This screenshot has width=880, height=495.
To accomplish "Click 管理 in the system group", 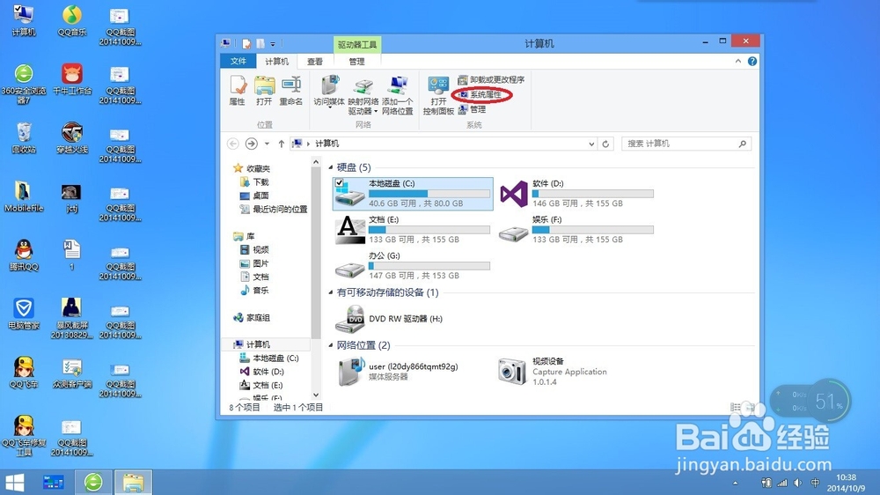I will click(x=472, y=109).
